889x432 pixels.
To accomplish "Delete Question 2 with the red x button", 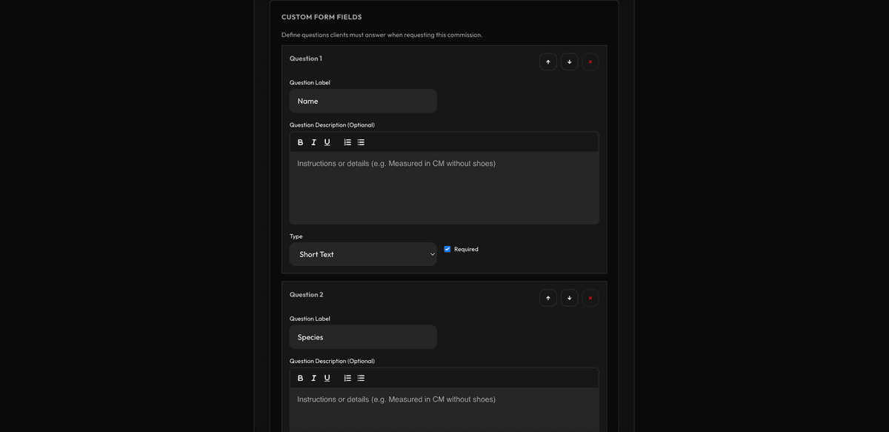I will [x=590, y=297].
